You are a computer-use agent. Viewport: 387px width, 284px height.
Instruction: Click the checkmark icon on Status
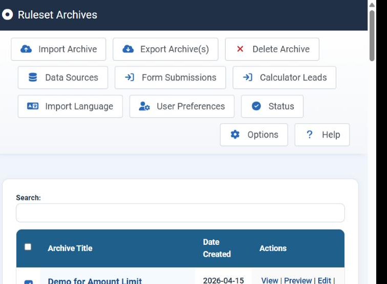point(256,106)
